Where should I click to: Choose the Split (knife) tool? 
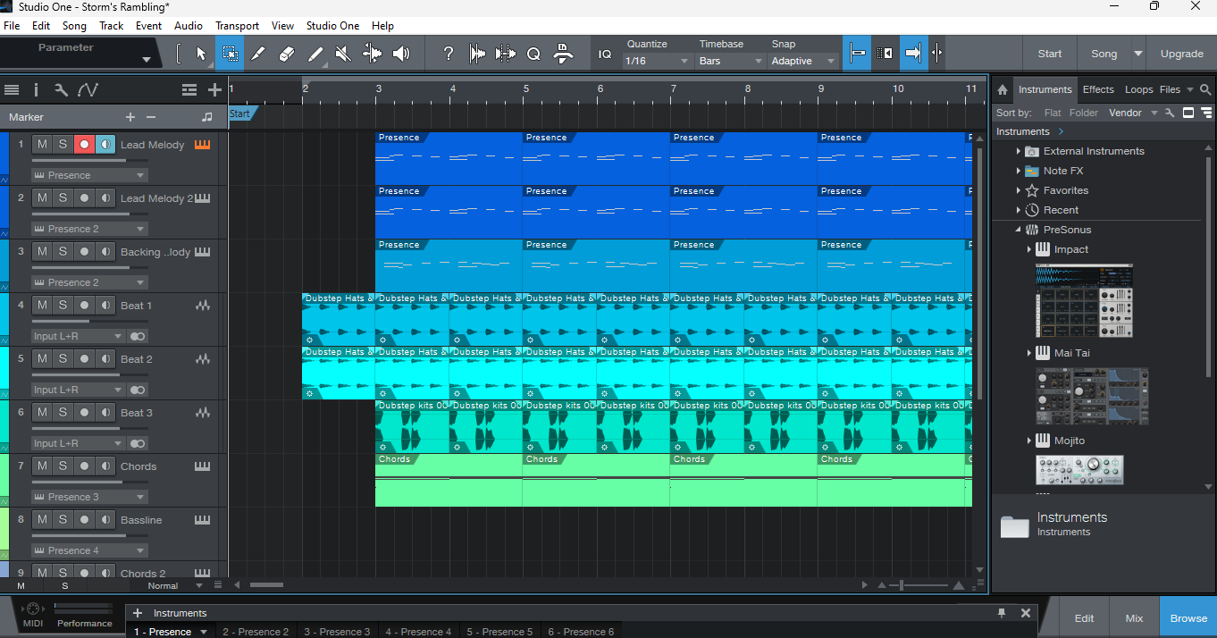tap(258, 54)
